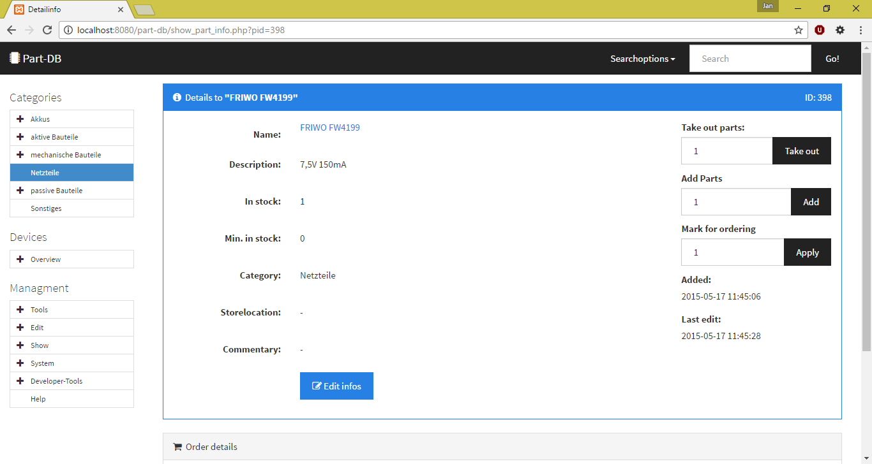The width and height of the screenshot is (872, 464).
Task: Click the Part-DB brand link
Action: (36, 59)
